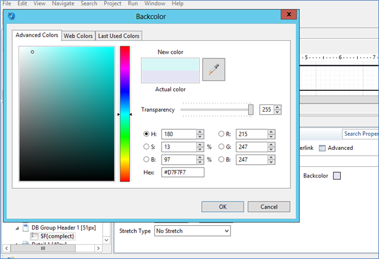The image size is (379, 259).
Task: Select the brightness B radio button
Action: click(x=146, y=159)
